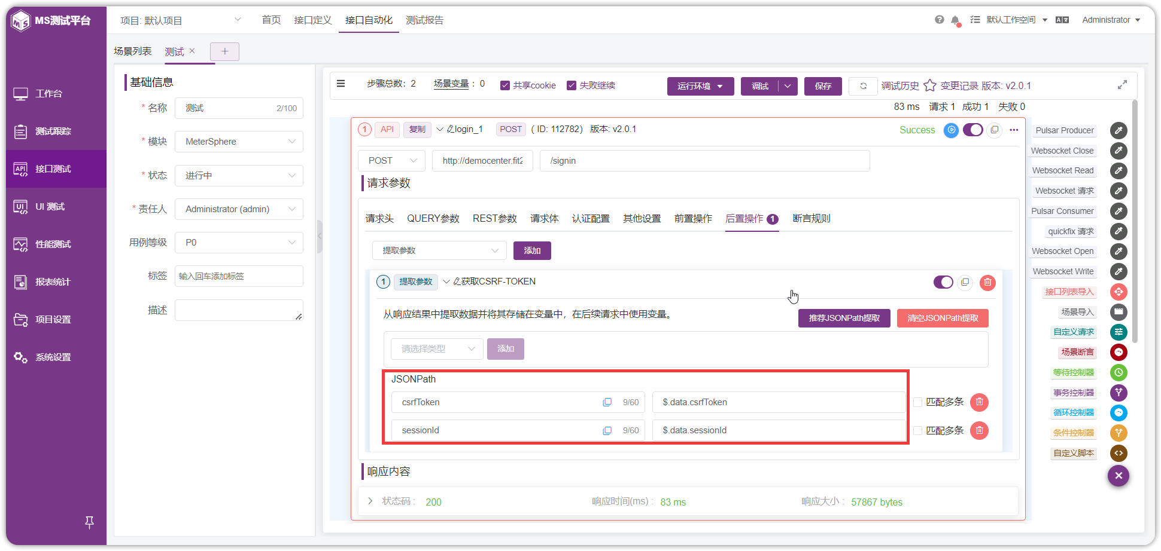Viewport: 1161px width, 551px height.
Task: Click the Websocket Close add icon
Action: pos(1119,151)
